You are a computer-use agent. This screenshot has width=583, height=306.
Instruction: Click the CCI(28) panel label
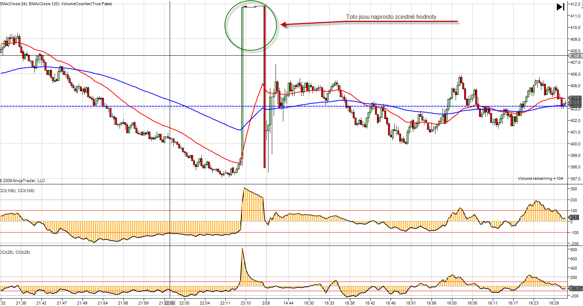click(15, 252)
